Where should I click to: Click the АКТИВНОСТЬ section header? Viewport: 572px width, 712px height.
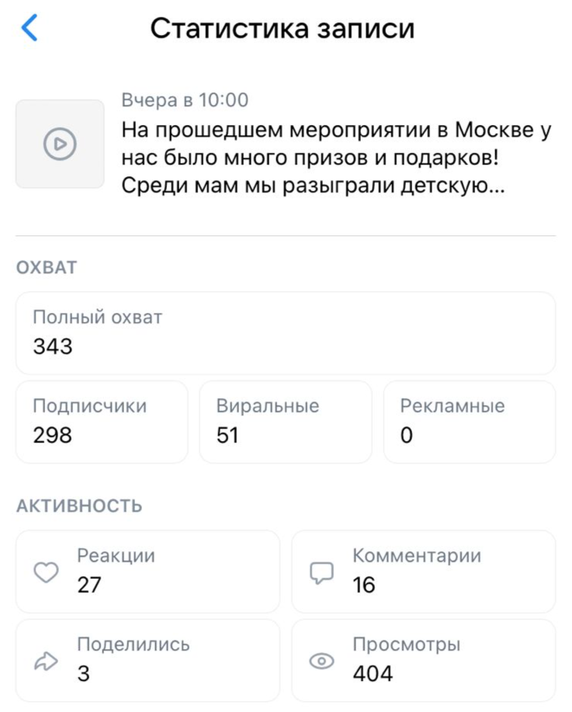(x=79, y=506)
